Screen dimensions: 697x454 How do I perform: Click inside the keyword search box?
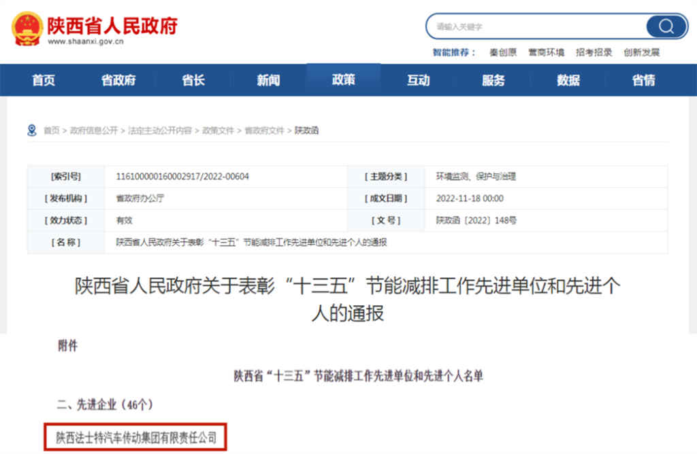(x=538, y=27)
